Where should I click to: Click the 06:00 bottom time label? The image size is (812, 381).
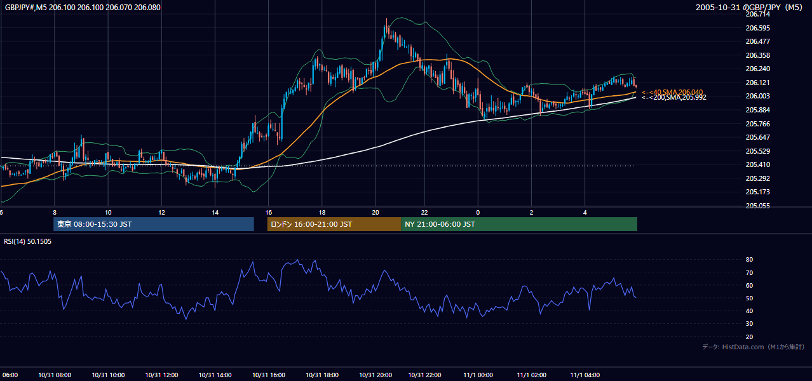[x=9, y=375]
